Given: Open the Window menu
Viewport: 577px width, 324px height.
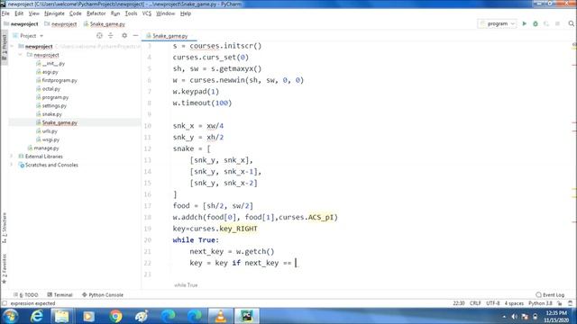Looking at the screenshot, I should pyautogui.click(x=165, y=13).
